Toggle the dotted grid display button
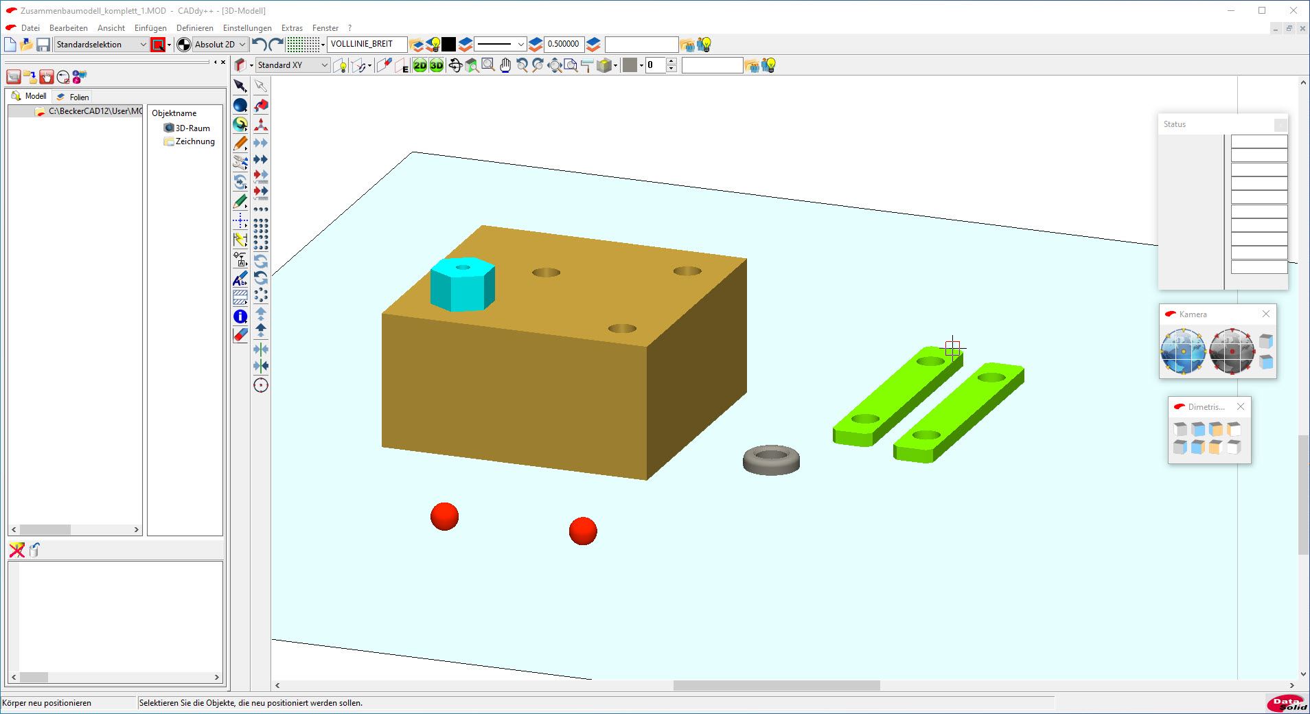The height and width of the screenshot is (714, 1310). (x=303, y=45)
